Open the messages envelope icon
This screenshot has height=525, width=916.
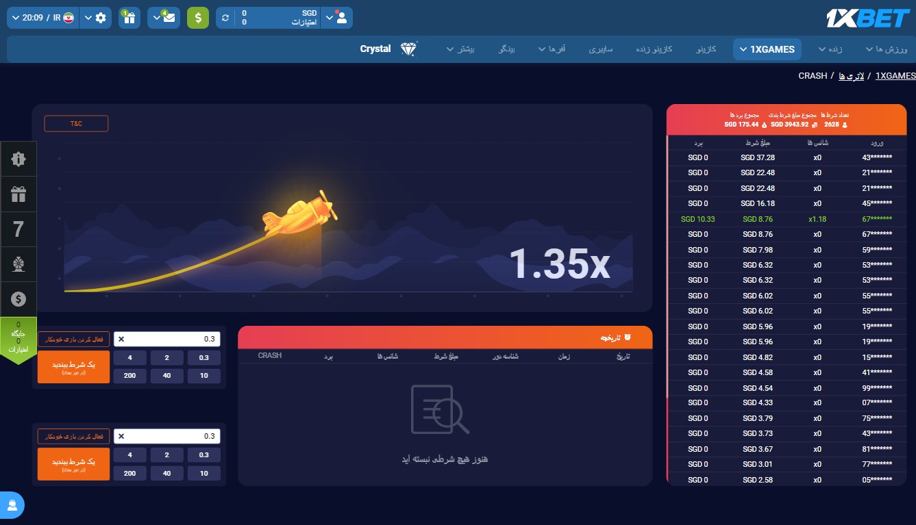(169, 18)
